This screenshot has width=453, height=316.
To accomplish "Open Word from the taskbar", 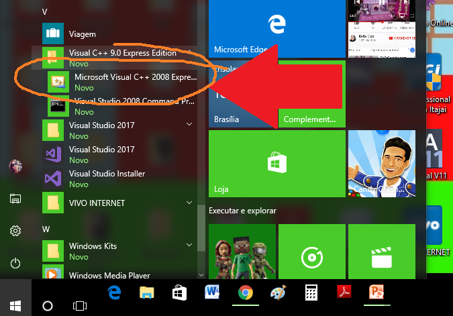I will [213, 293].
